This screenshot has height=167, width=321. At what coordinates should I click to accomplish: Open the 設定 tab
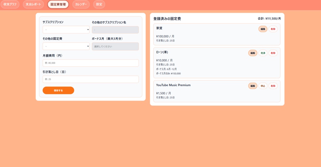(x=99, y=4)
